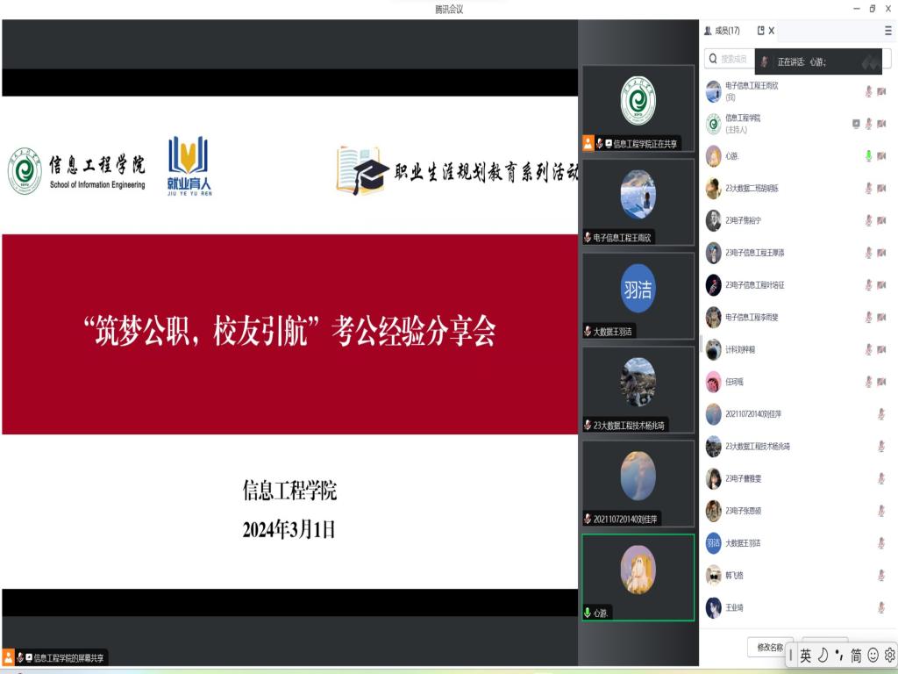Viewport: 898px width, 674px height.
Task: Close the members panel with the X
Action: click(772, 31)
